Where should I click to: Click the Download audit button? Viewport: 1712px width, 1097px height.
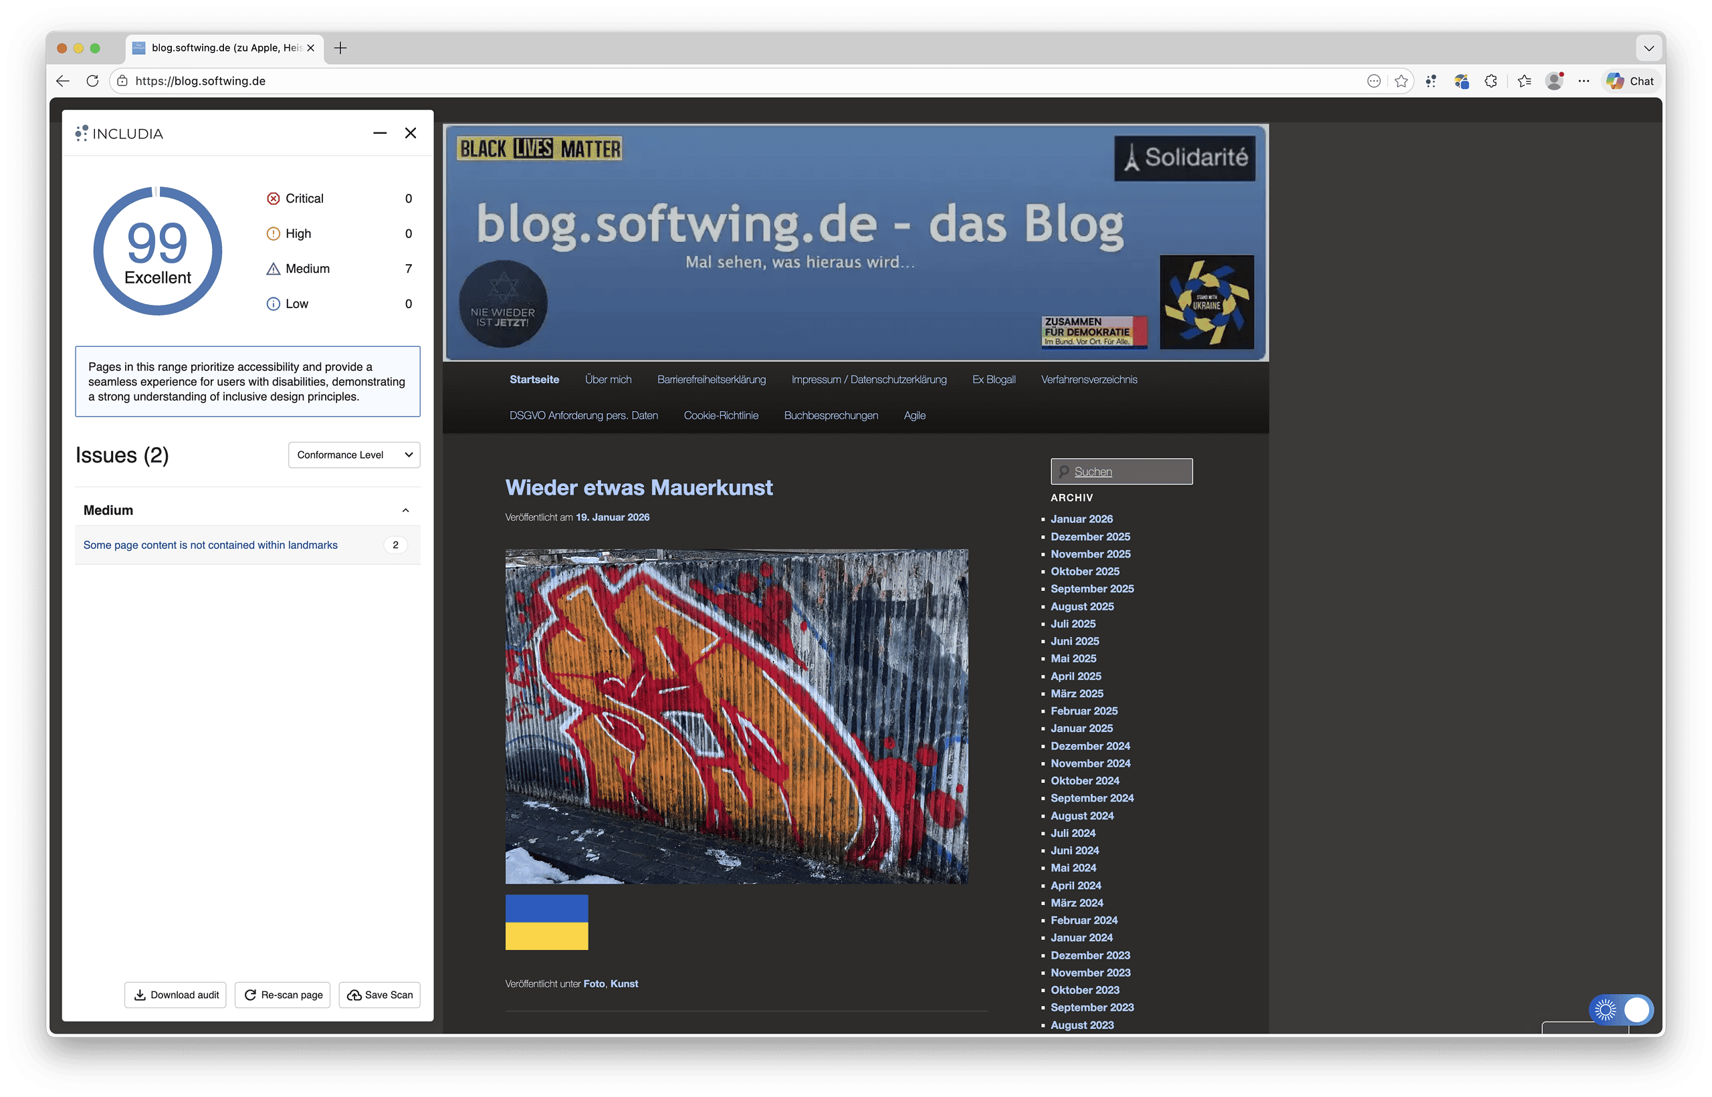pos(175,995)
